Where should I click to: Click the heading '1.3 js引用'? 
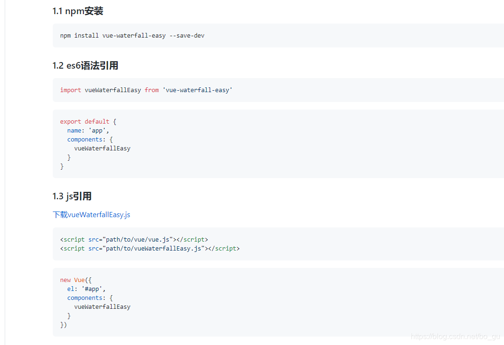point(72,196)
